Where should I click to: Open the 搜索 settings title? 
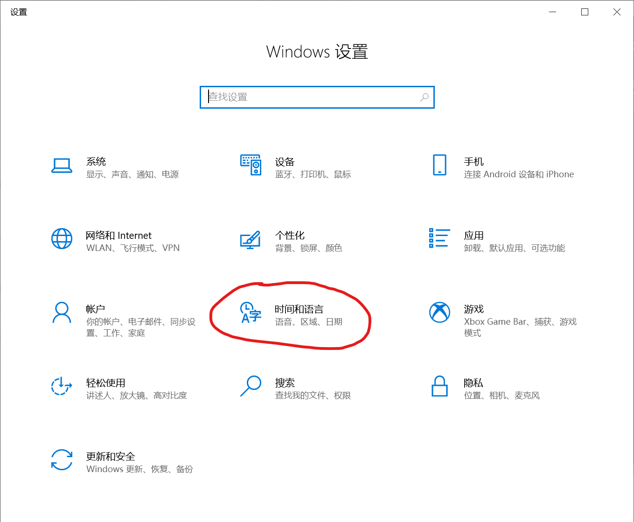coord(285,383)
